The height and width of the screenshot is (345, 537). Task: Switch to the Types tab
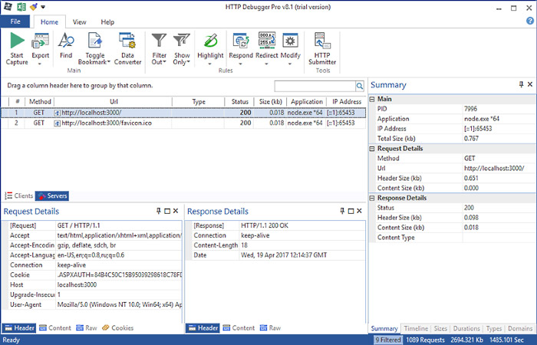(494, 329)
